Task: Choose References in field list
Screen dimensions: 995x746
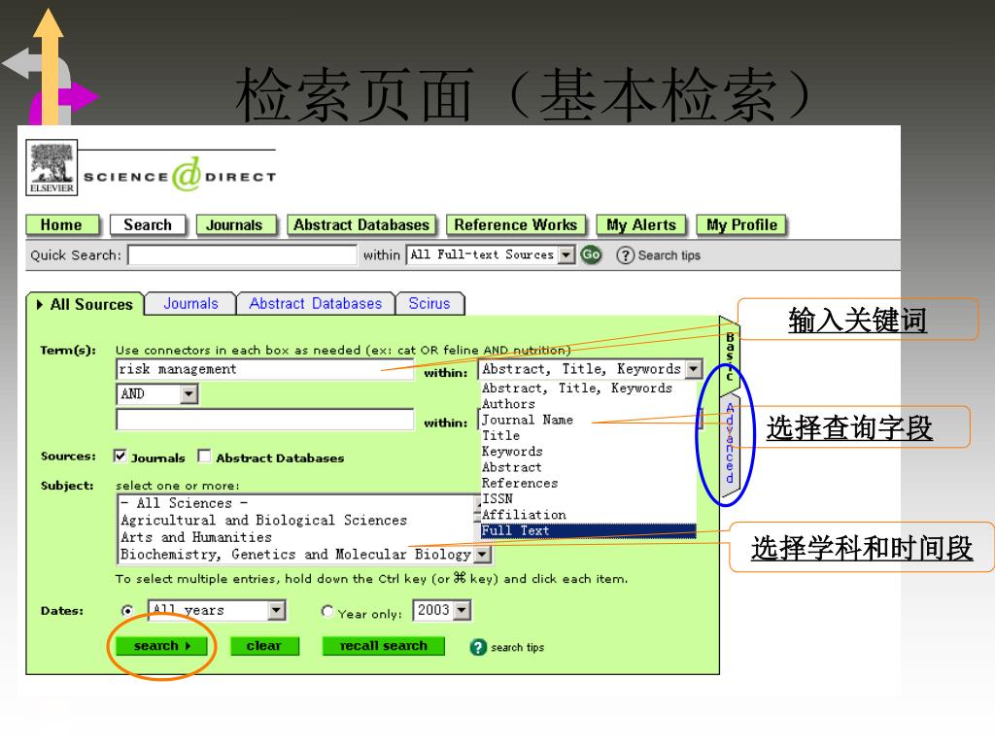Action: [x=520, y=484]
